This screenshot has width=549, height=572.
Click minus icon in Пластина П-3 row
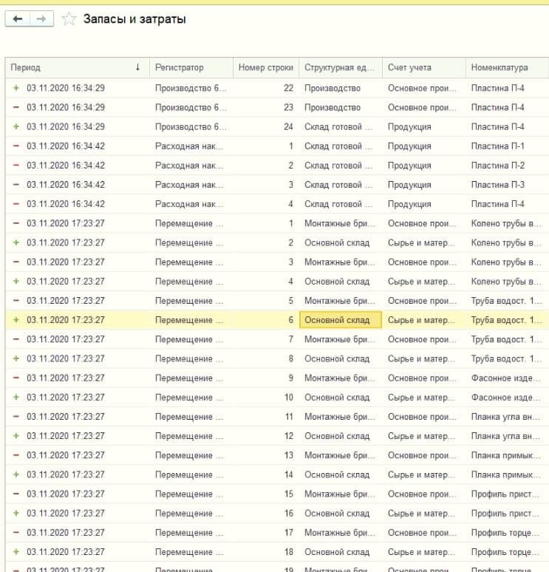tap(16, 185)
